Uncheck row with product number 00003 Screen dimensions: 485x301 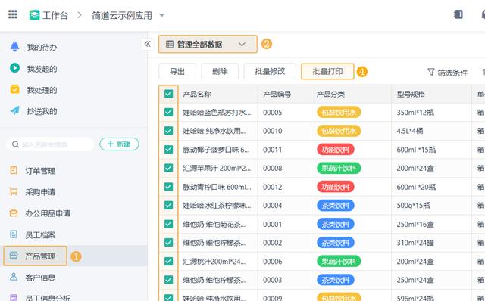click(x=168, y=280)
